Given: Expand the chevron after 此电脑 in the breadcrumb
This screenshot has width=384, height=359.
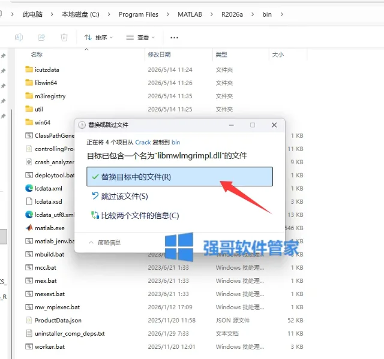Looking at the screenshot, I should [x=52, y=14].
